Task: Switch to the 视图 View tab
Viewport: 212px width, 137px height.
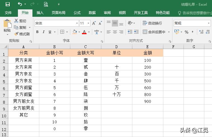Action: click(122, 13)
